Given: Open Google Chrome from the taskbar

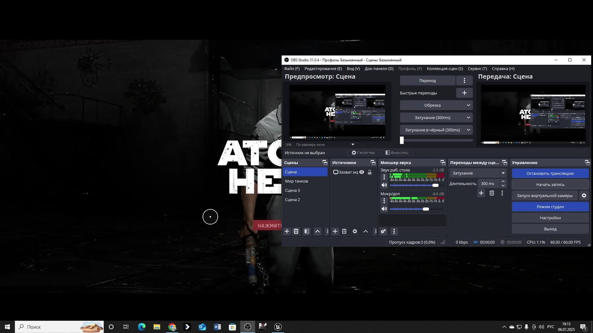Looking at the screenshot, I should 172,327.
